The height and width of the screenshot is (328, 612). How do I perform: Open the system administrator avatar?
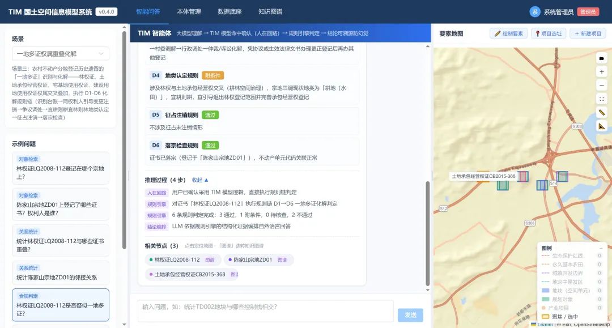pyautogui.click(x=535, y=12)
